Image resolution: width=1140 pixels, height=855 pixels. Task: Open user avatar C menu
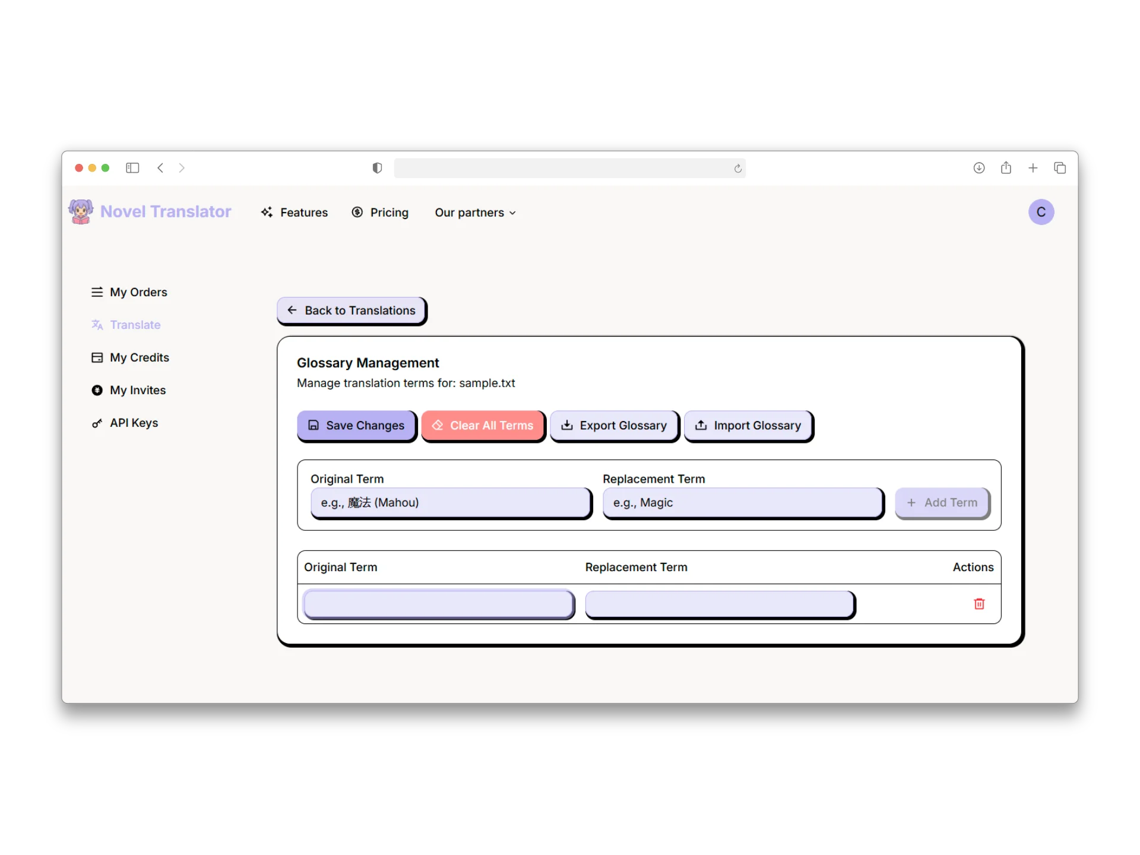1041,212
